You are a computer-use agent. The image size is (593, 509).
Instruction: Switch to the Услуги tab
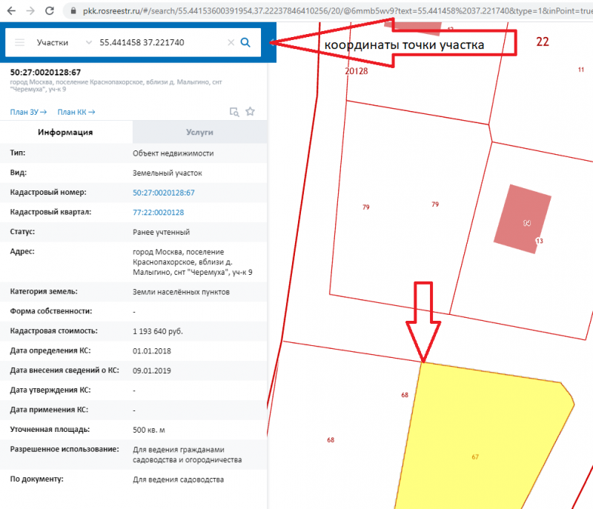click(x=199, y=132)
